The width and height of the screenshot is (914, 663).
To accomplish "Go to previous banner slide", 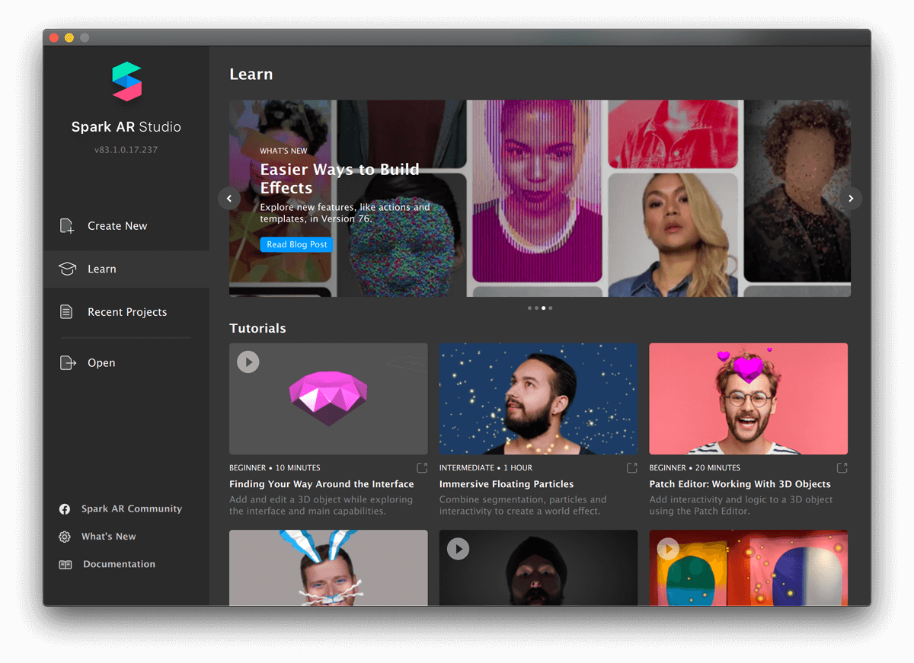I will click(229, 199).
